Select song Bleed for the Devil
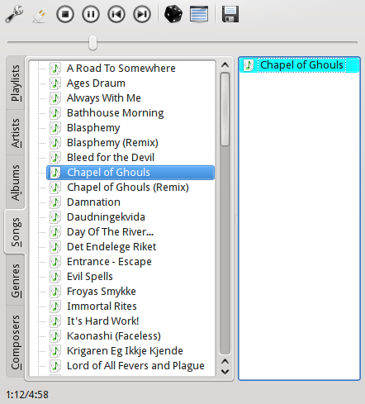The width and height of the screenshot is (365, 404). [111, 157]
